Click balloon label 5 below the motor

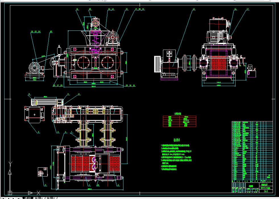[38, 132]
